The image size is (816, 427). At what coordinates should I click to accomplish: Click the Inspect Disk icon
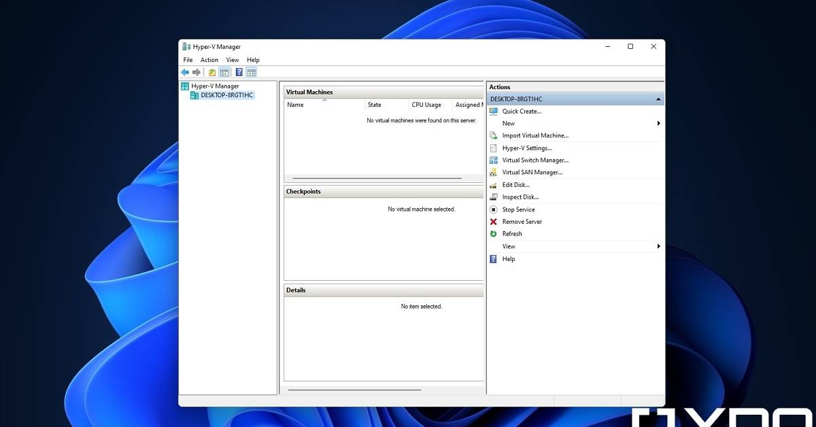[494, 197]
